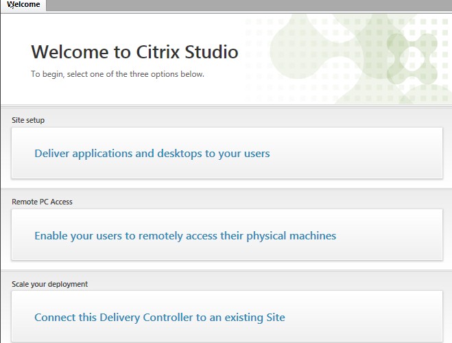The height and width of the screenshot is (343, 452).
Task: Click the divider above the Remote PC Access section
Action: [226, 189]
